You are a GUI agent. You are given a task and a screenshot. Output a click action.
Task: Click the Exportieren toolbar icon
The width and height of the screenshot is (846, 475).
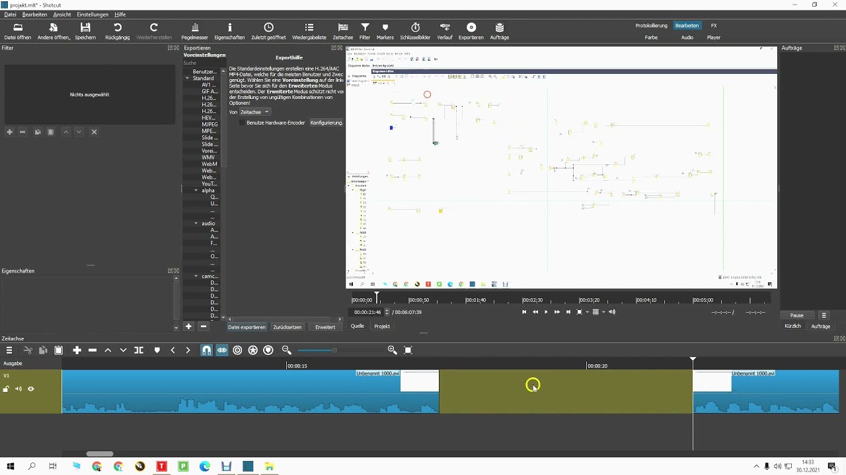[x=471, y=31]
